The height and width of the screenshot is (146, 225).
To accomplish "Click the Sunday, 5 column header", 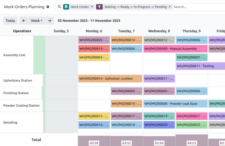I will pyautogui.click(x=61, y=31).
